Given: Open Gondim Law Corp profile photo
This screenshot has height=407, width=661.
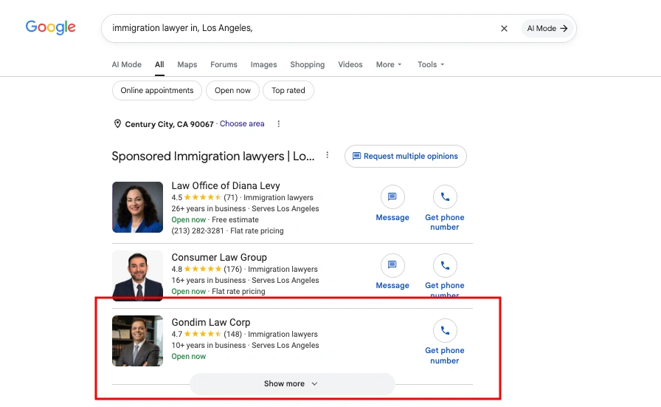Looking at the screenshot, I should [137, 341].
